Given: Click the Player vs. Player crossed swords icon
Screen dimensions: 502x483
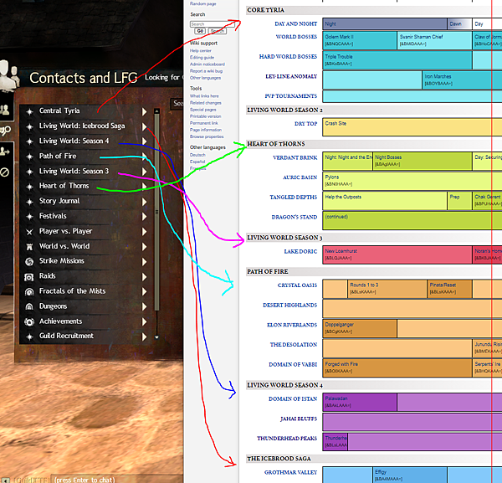Looking at the screenshot, I should point(29,232).
